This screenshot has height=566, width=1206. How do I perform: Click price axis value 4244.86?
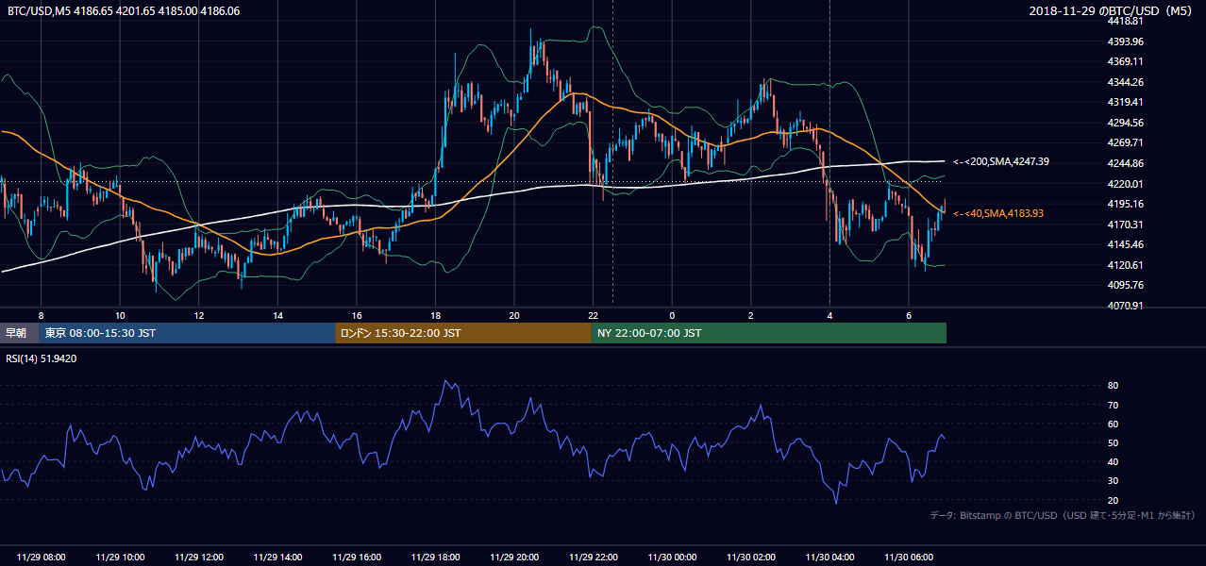[1126, 163]
